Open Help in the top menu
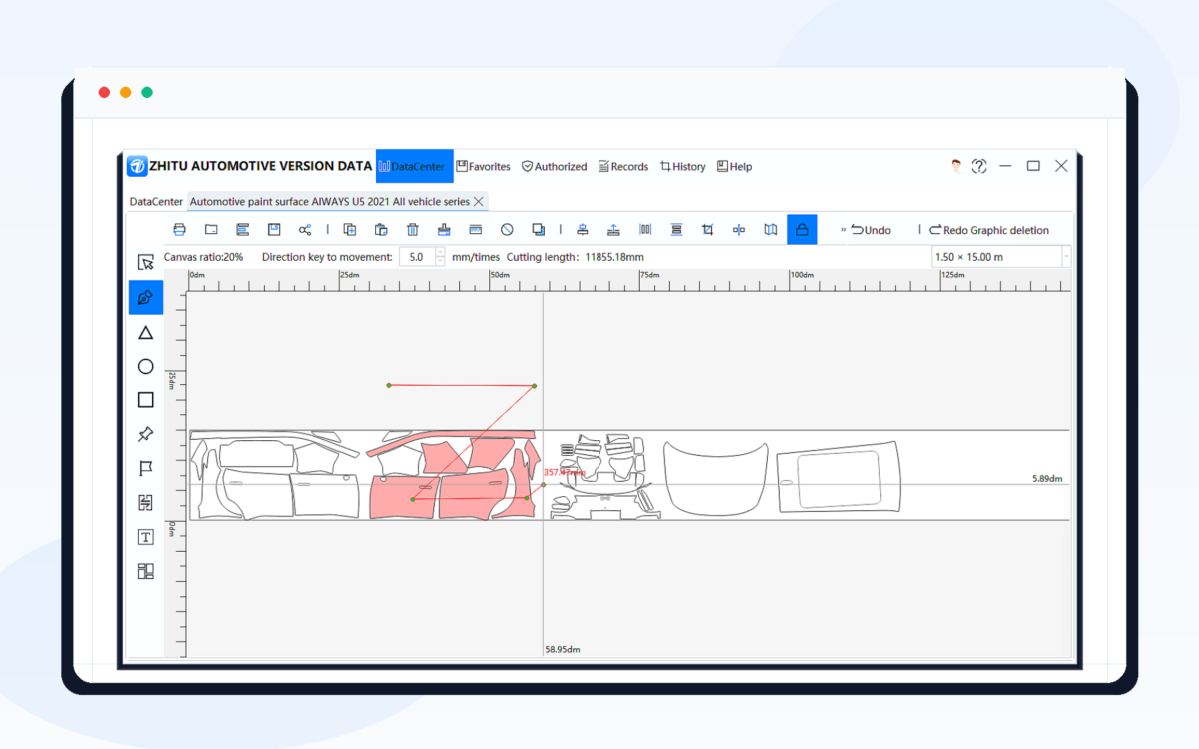The height and width of the screenshot is (749, 1199). click(x=734, y=166)
